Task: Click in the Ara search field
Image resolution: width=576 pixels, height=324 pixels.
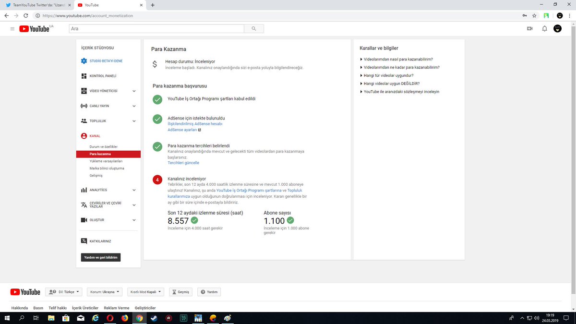Action: (156, 29)
